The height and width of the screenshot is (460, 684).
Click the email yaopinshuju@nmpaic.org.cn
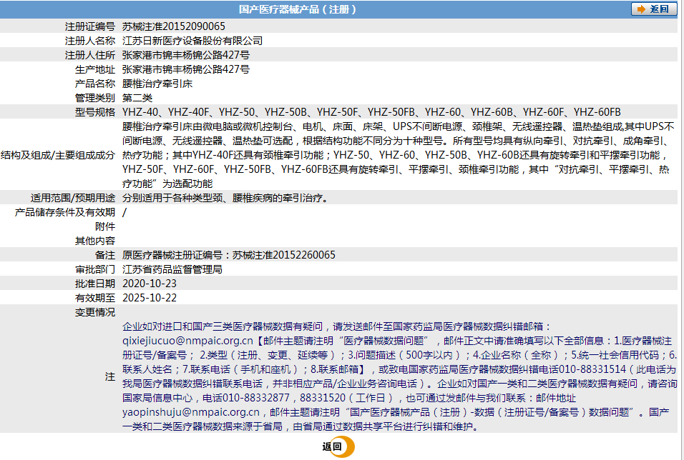coord(190,413)
